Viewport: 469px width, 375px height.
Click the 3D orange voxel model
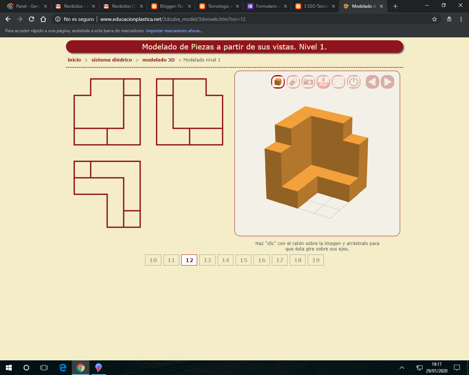coord(316,157)
